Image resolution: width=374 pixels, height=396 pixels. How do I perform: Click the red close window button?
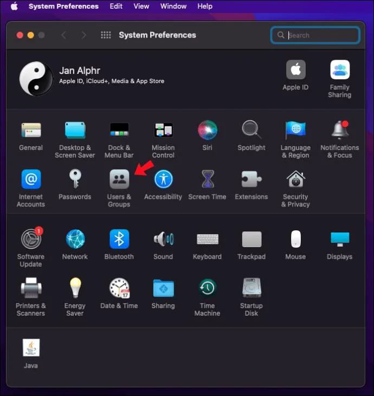point(20,35)
